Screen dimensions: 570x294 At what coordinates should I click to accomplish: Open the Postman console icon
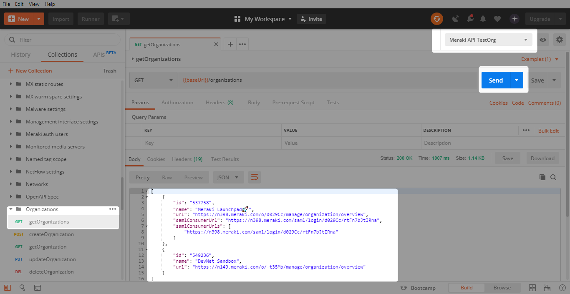(x=37, y=288)
